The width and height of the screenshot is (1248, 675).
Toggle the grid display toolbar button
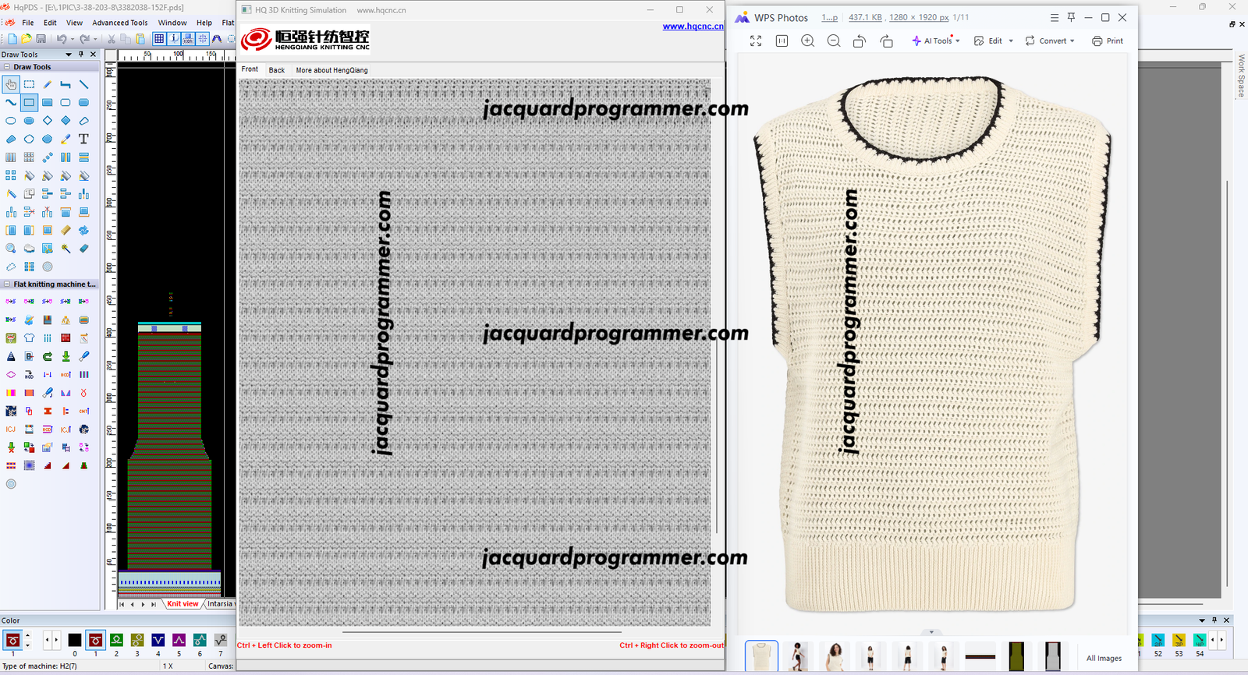[159, 39]
